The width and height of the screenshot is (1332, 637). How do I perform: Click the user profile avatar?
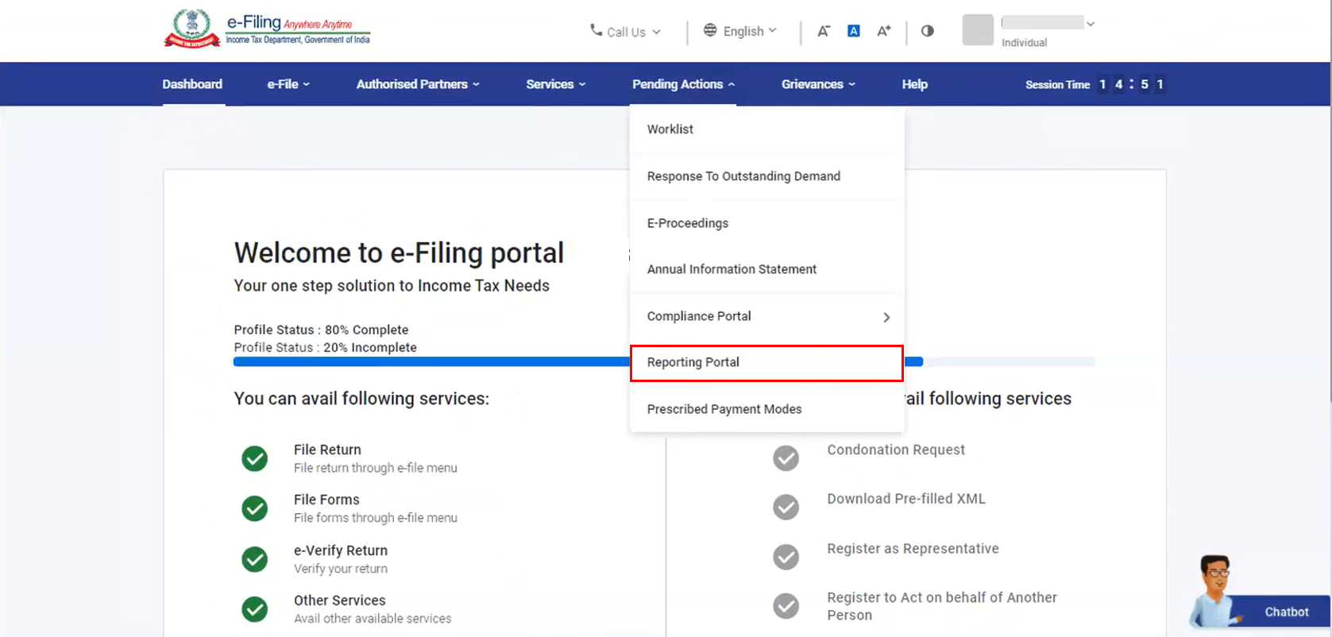[x=978, y=30]
